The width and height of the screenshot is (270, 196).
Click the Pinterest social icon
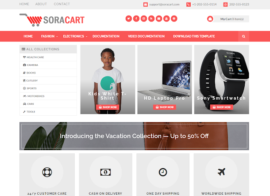tap(174, 19)
